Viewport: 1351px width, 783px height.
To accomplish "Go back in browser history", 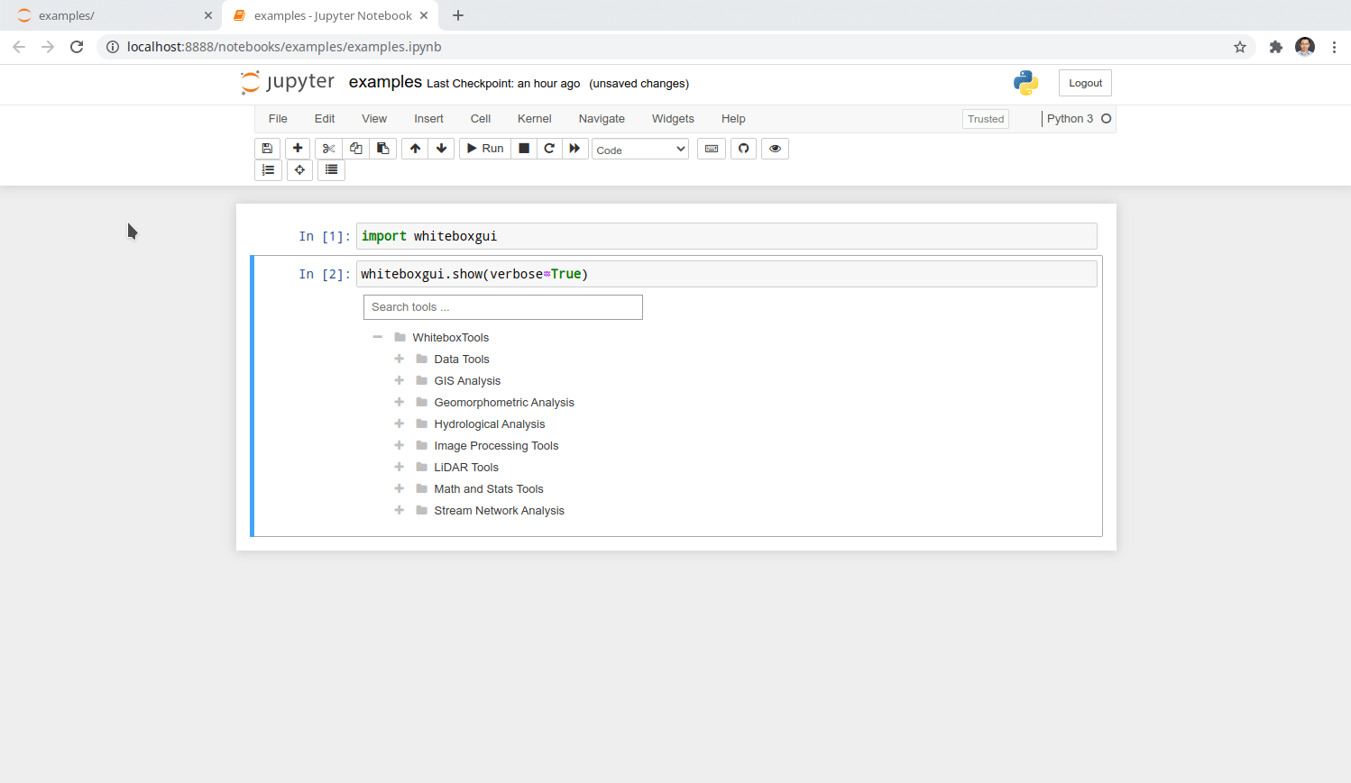I will click(19, 47).
